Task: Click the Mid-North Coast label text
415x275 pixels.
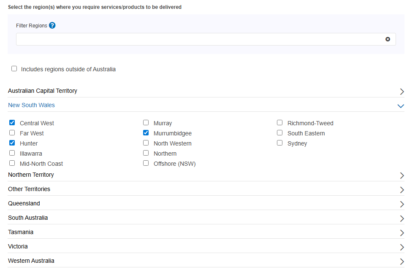Action: pyautogui.click(x=41, y=164)
